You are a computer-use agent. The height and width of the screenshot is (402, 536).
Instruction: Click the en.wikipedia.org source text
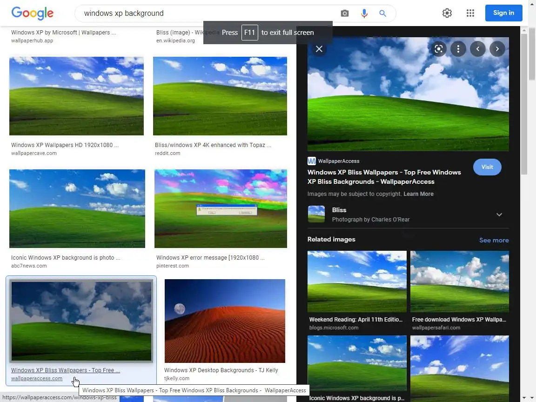[175, 40]
